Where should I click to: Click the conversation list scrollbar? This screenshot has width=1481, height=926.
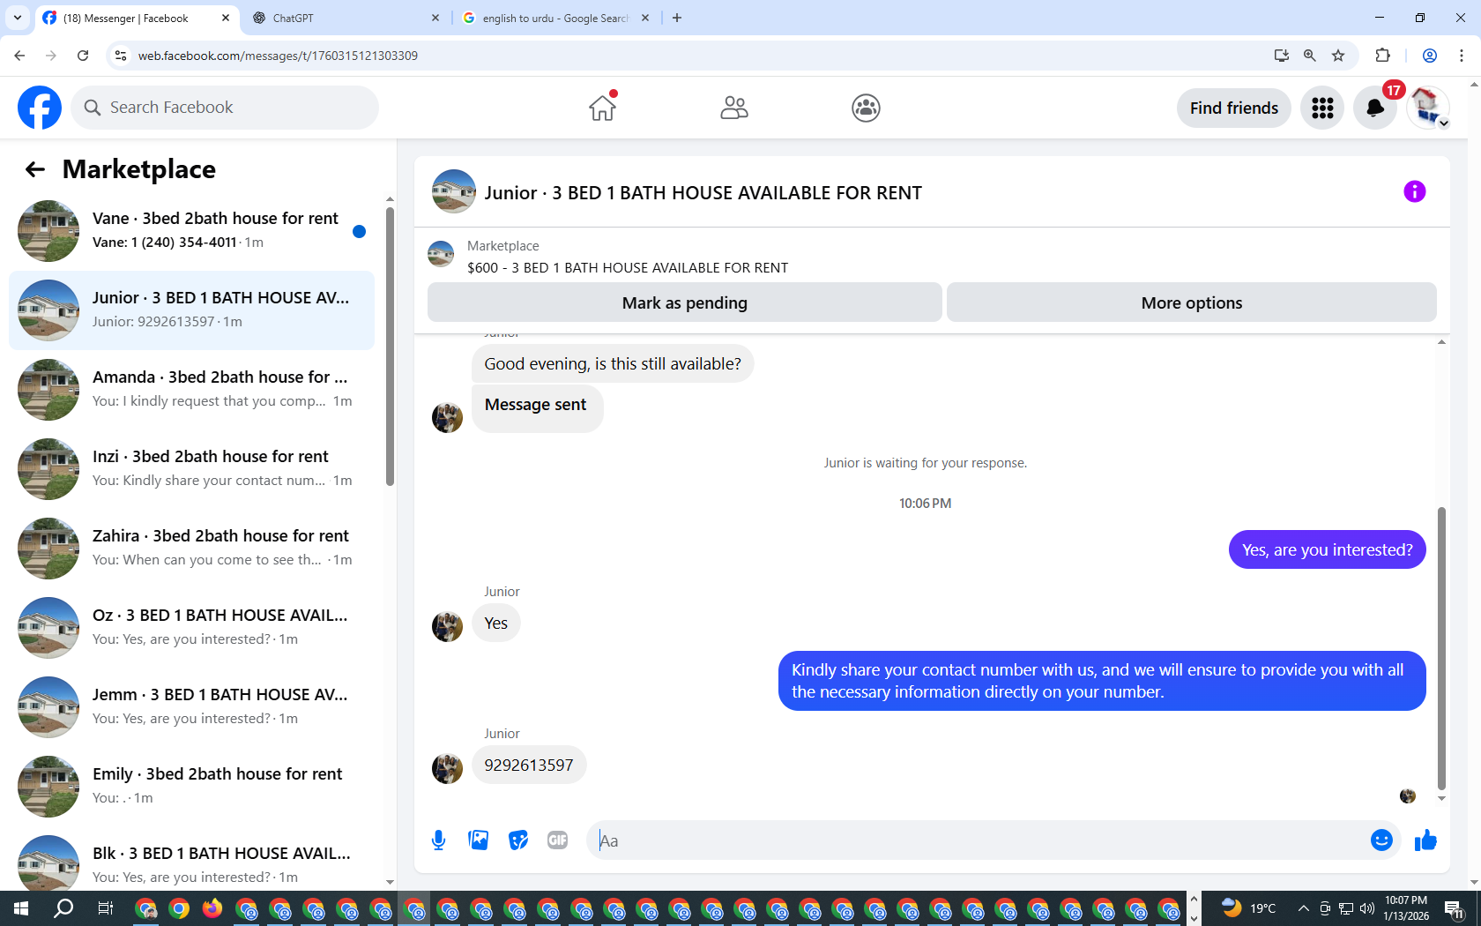pyautogui.click(x=390, y=346)
